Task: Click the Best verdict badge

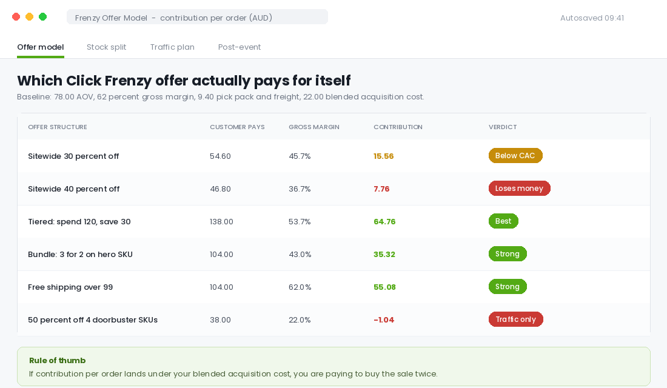Action: tap(503, 221)
